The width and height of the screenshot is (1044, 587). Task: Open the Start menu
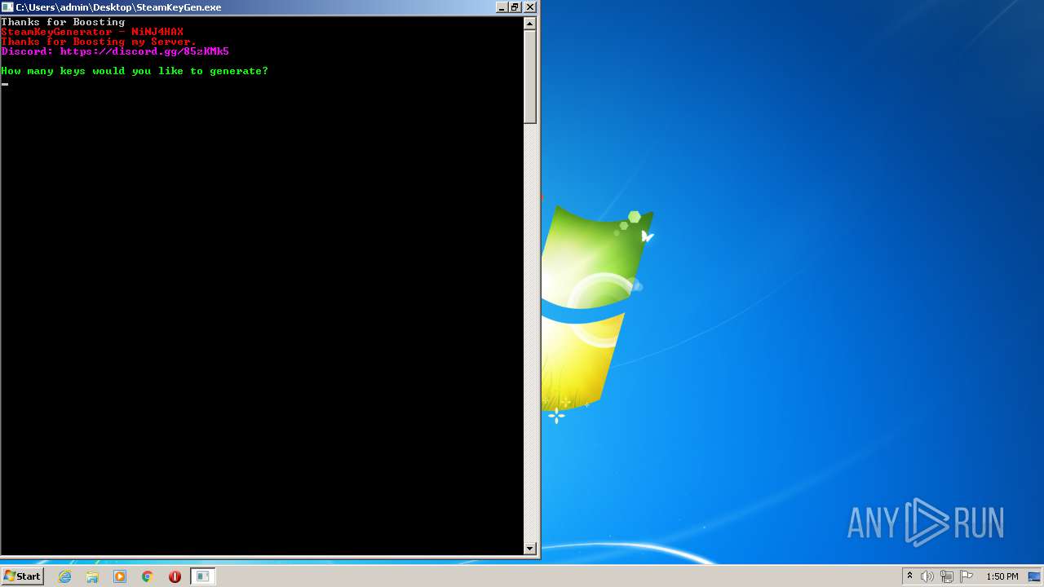tap(22, 576)
